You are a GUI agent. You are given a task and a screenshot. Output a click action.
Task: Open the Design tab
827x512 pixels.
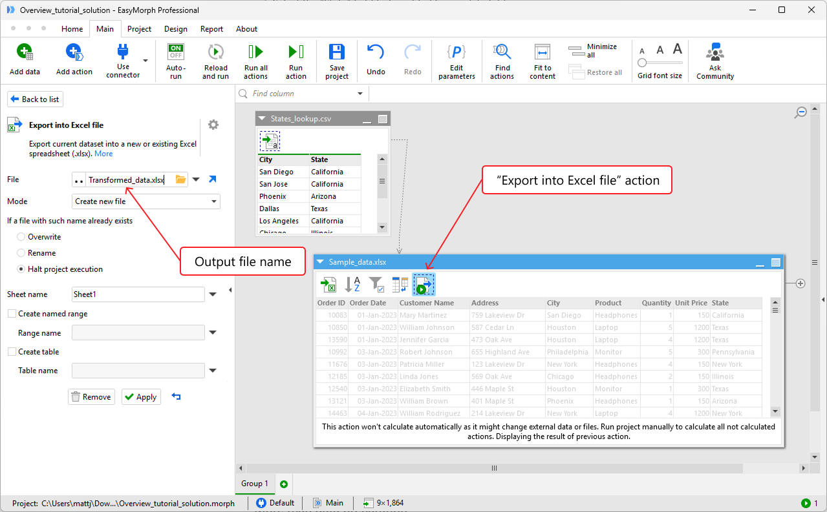coord(175,29)
